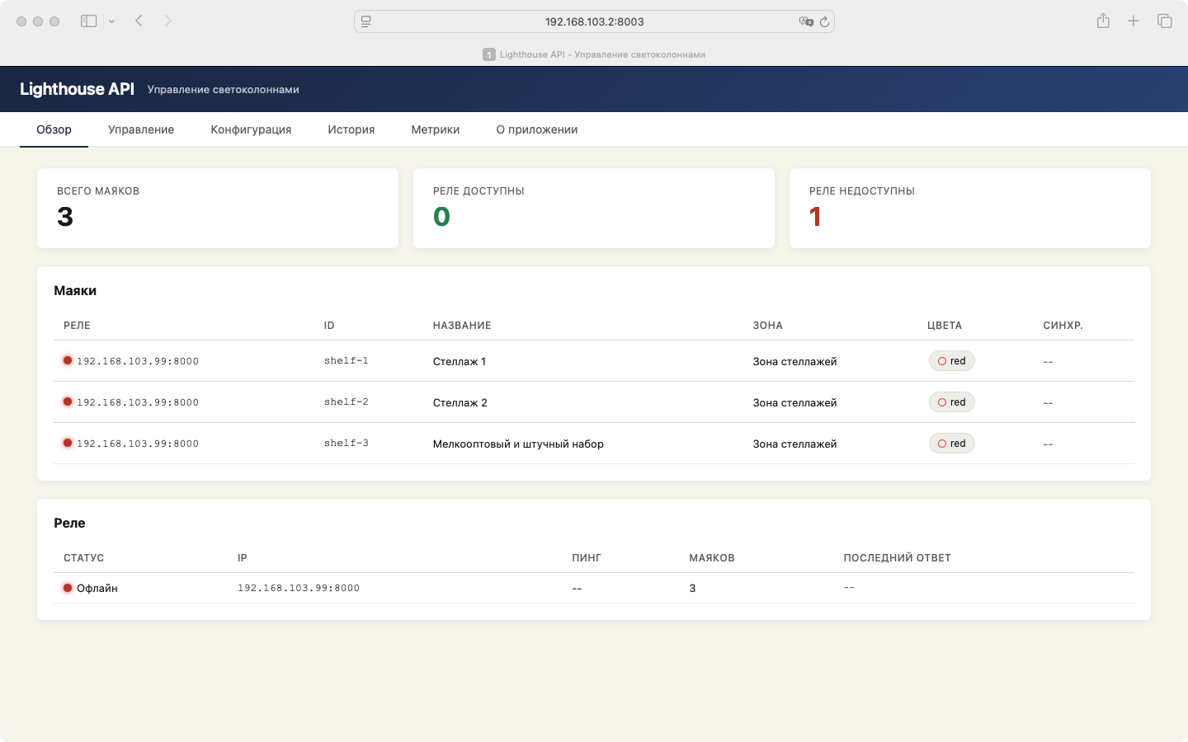The width and height of the screenshot is (1188, 742).
Task: Reload the page with the refresh icon
Action: pyautogui.click(x=824, y=21)
